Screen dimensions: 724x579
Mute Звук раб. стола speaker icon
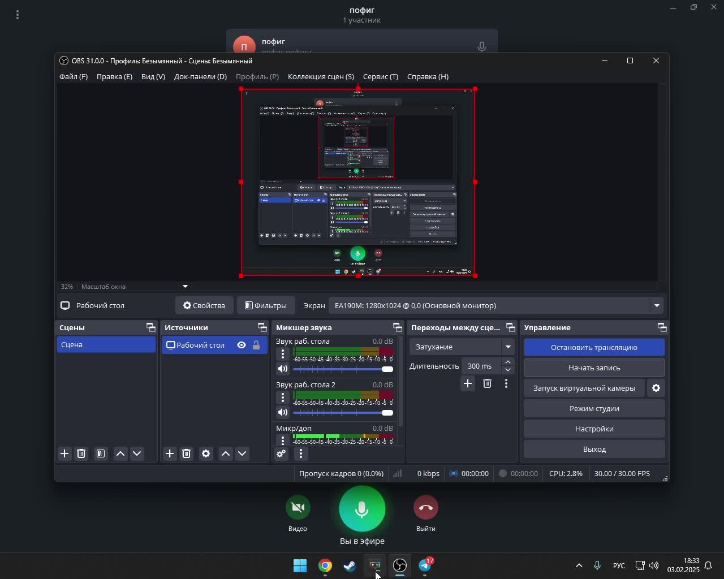pos(283,369)
